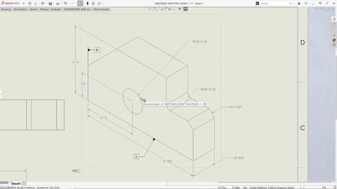Save the drawing with the Save icon
The width and height of the screenshot is (337, 189).
[x=50, y=4]
